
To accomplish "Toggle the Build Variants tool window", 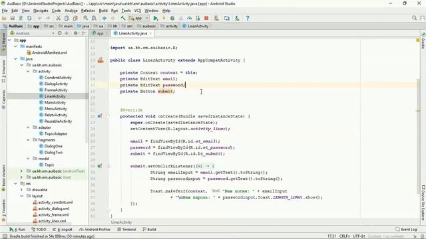I will [x=3, y=178].
